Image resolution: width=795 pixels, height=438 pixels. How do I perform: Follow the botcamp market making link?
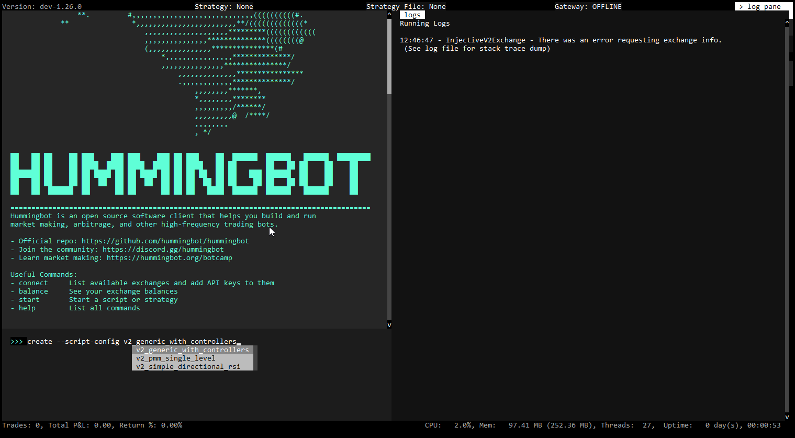(x=169, y=257)
